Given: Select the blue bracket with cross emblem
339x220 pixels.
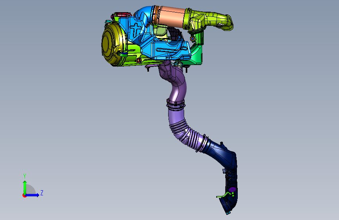Looking at the screenshot, I should [135, 29].
